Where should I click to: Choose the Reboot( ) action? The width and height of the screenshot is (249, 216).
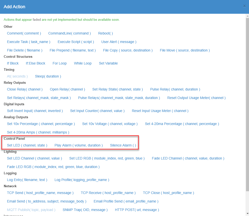[x=105, y=33]
